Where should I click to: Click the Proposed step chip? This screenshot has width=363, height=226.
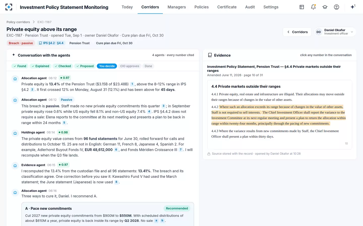pos(85,66)
